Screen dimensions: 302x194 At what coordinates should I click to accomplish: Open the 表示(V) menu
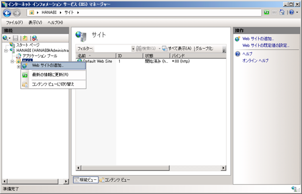coord(35,23)
